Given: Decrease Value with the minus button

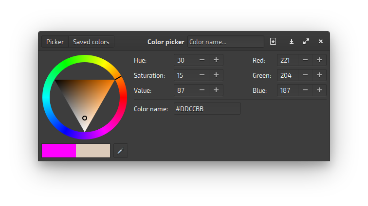Looking at the screenshot, I should [x=202, y=90].
